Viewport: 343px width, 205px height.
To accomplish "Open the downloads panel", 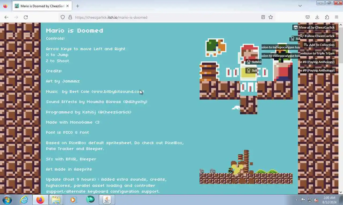I will click(x=317, y=17).
